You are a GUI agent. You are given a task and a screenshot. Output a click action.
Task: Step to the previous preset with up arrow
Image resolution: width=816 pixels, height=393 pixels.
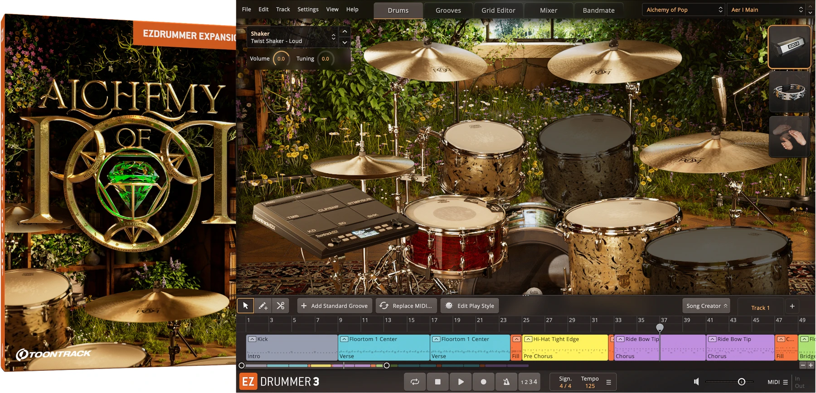tap(811, 6)
